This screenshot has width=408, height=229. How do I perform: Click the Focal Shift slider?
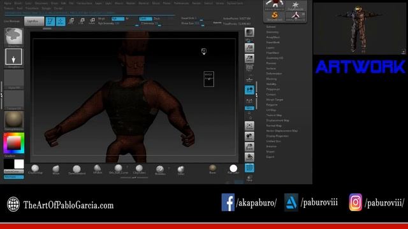click(193, 18)
